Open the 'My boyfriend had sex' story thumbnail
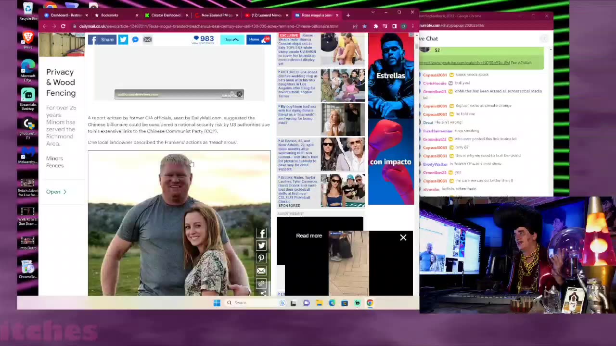This screenshot has height=346, width=616. tap(343, 120)
